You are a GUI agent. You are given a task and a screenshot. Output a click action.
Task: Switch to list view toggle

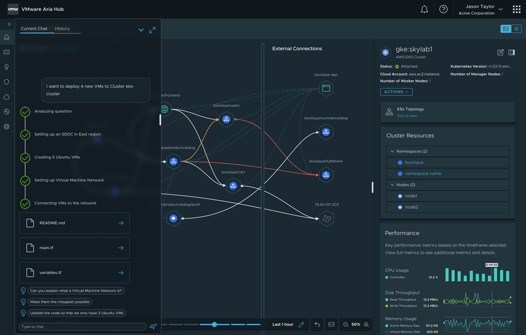coord(516,29)
